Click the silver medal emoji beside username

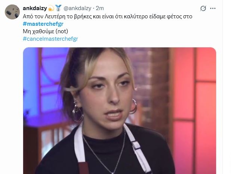[x=58, y=8]
